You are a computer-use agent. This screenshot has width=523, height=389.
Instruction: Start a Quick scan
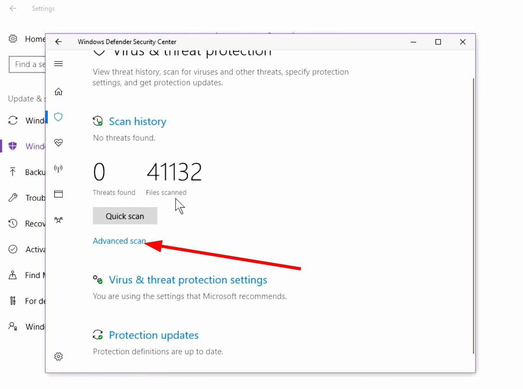125,216
